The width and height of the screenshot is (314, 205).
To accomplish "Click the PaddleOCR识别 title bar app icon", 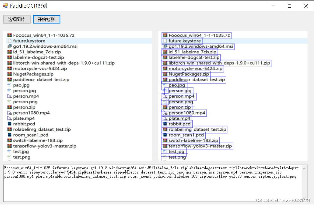I will pos(5,6).
